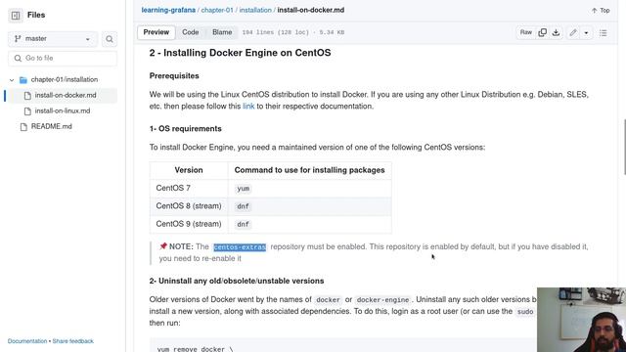Open the document outline icon
626x352 pixels.
(603, 32)
